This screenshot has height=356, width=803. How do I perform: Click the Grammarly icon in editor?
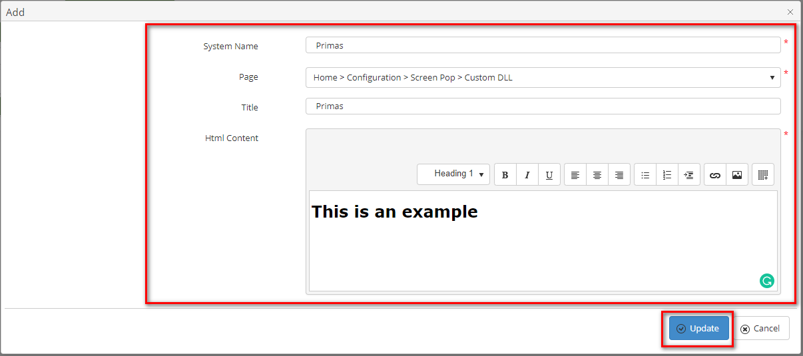point(767,281)
